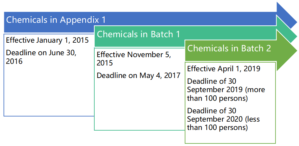Click blank space below Batch 2 deadlines

click(230, 137)
